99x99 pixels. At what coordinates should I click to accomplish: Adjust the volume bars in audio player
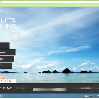[65, 90]
